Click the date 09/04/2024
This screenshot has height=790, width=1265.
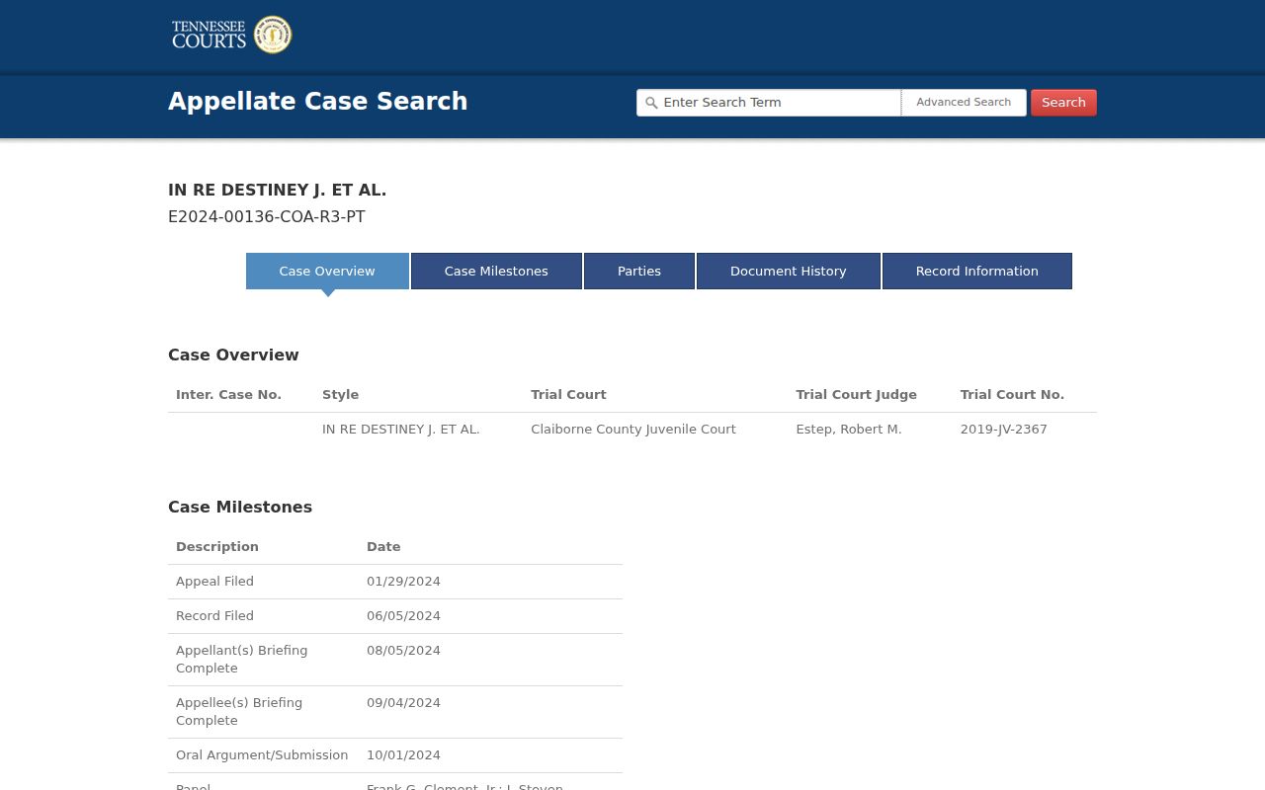click(403, 703)
